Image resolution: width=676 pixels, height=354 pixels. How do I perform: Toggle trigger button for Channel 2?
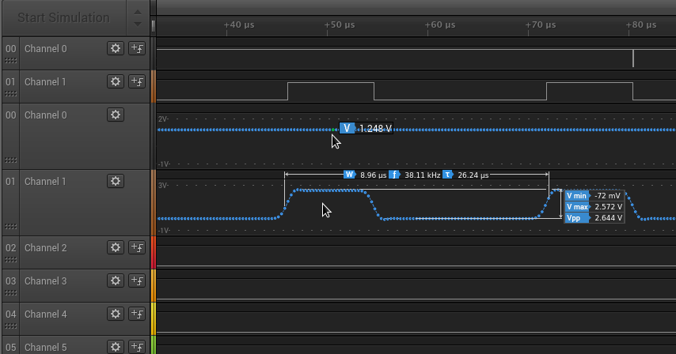point(137,247)
